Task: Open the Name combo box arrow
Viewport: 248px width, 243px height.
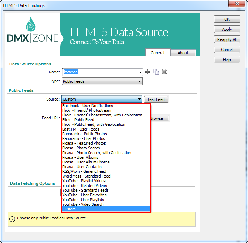Action: click(x=140, y=72)
